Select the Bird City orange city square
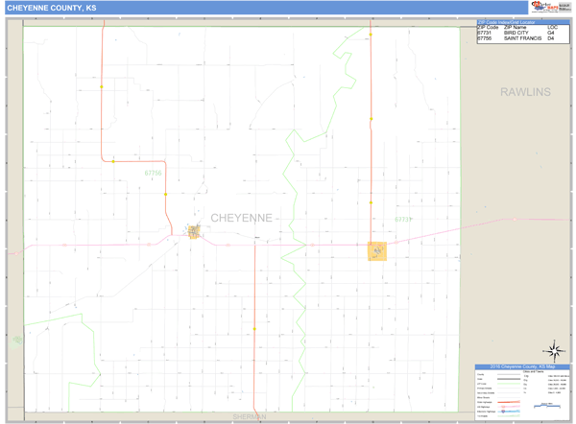The height and width of the screenshot is (424, 576). point(377,251)
